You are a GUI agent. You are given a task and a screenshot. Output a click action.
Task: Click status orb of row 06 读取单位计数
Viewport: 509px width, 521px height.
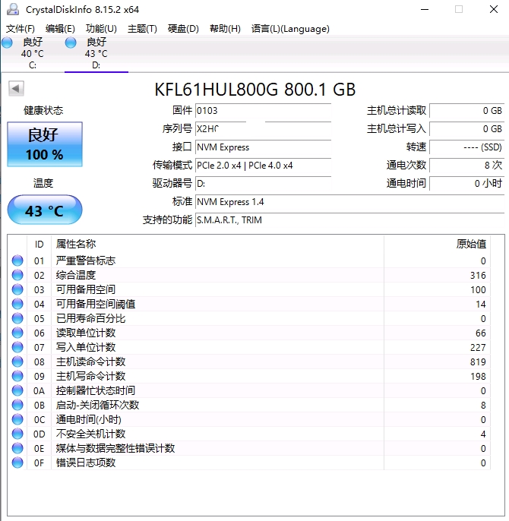(x=17, y=333)
